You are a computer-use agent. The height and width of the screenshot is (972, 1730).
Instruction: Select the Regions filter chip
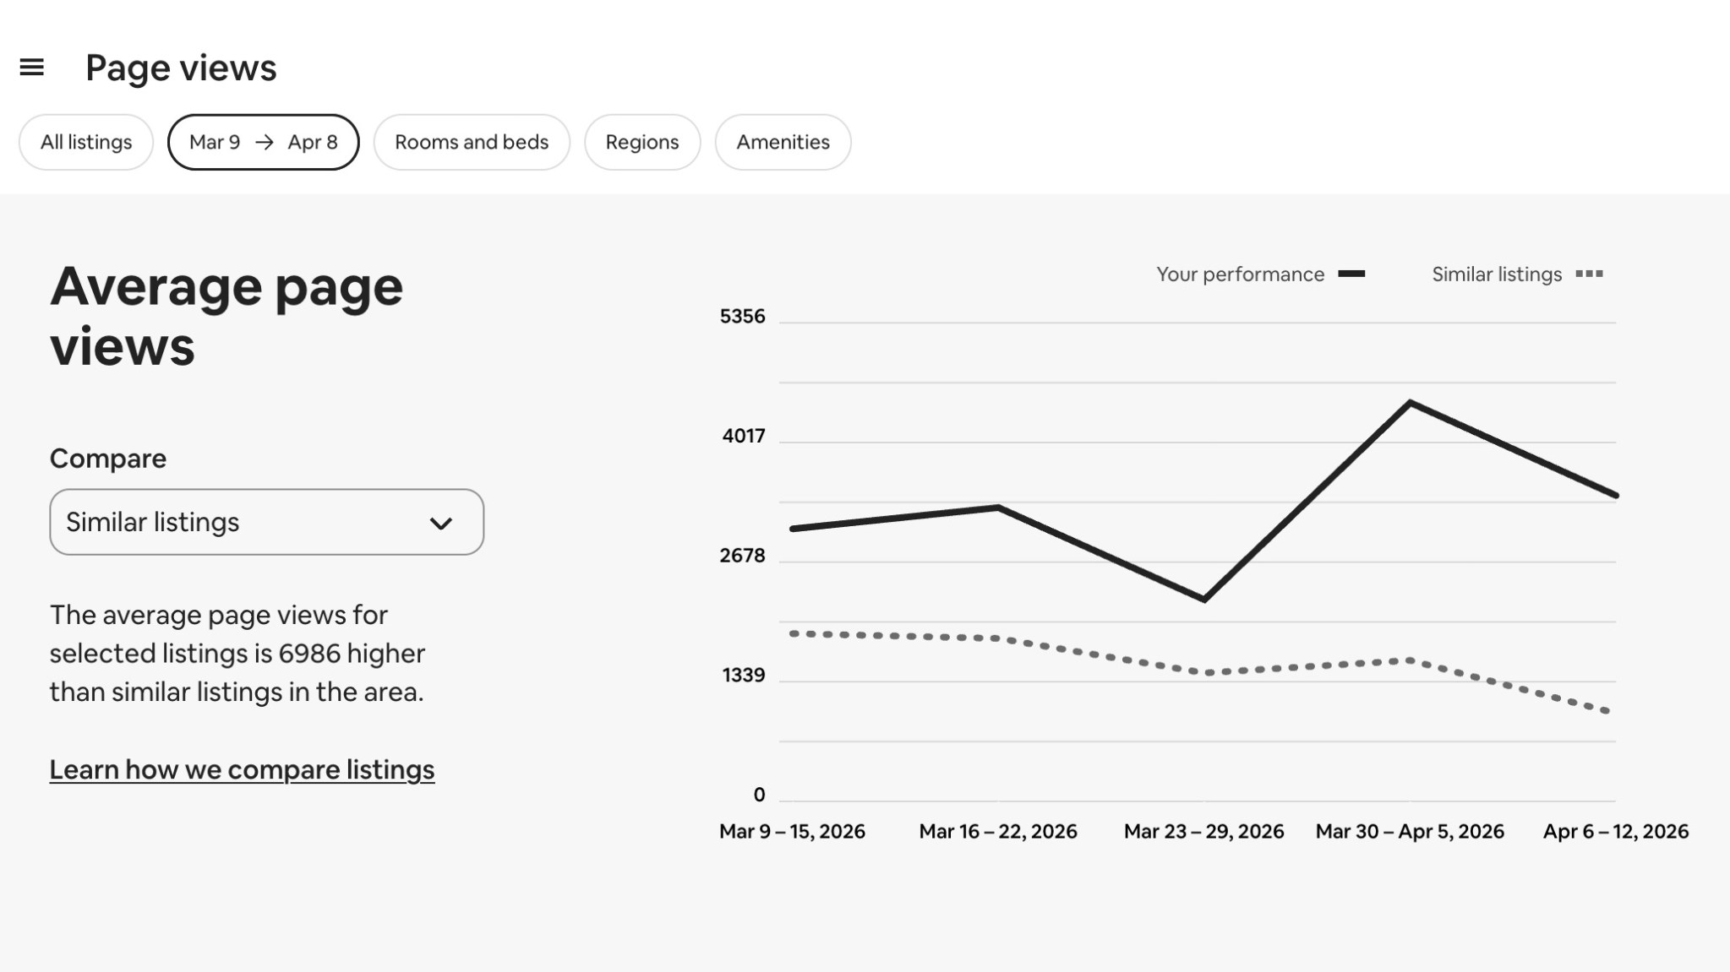642,142
